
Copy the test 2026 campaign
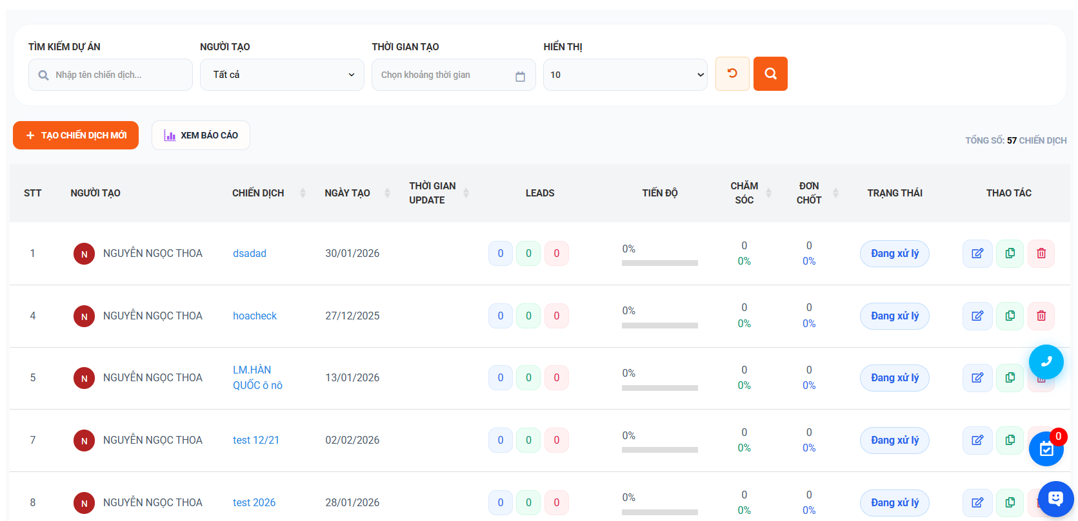(1010, 502)
